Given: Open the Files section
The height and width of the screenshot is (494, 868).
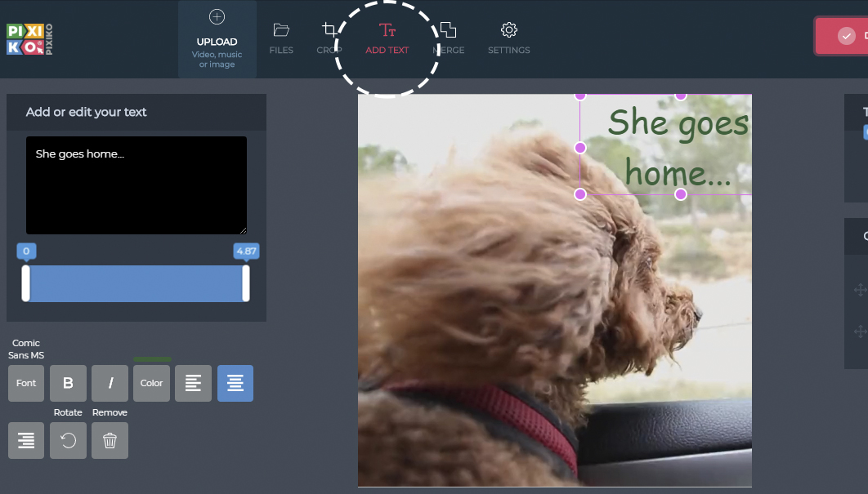Looking at the screenshot, I should tap(281, 38).
